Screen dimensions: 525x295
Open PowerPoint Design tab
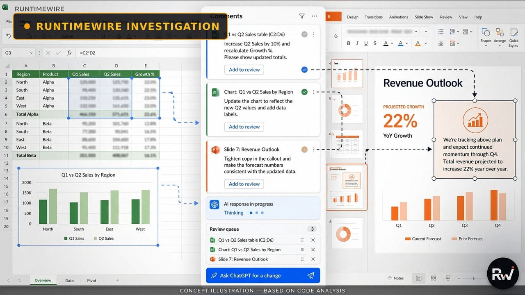(352, 17)
